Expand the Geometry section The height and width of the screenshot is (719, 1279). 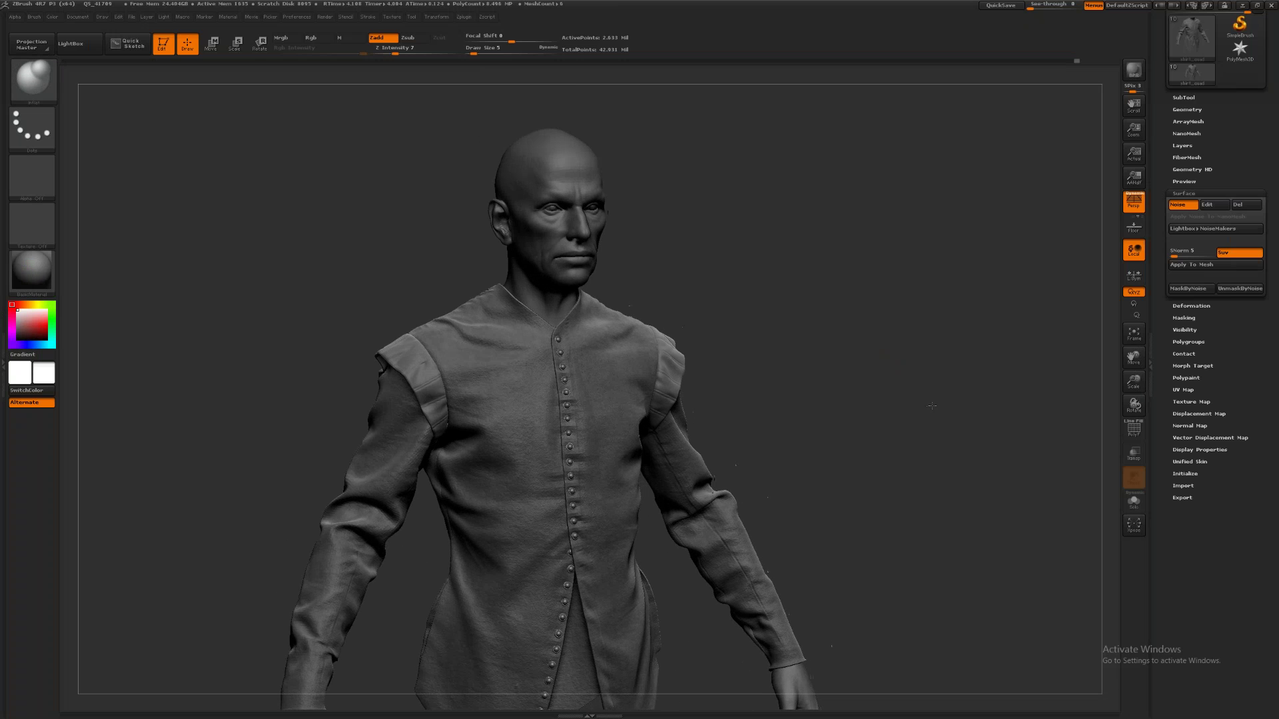point(1186,110)
